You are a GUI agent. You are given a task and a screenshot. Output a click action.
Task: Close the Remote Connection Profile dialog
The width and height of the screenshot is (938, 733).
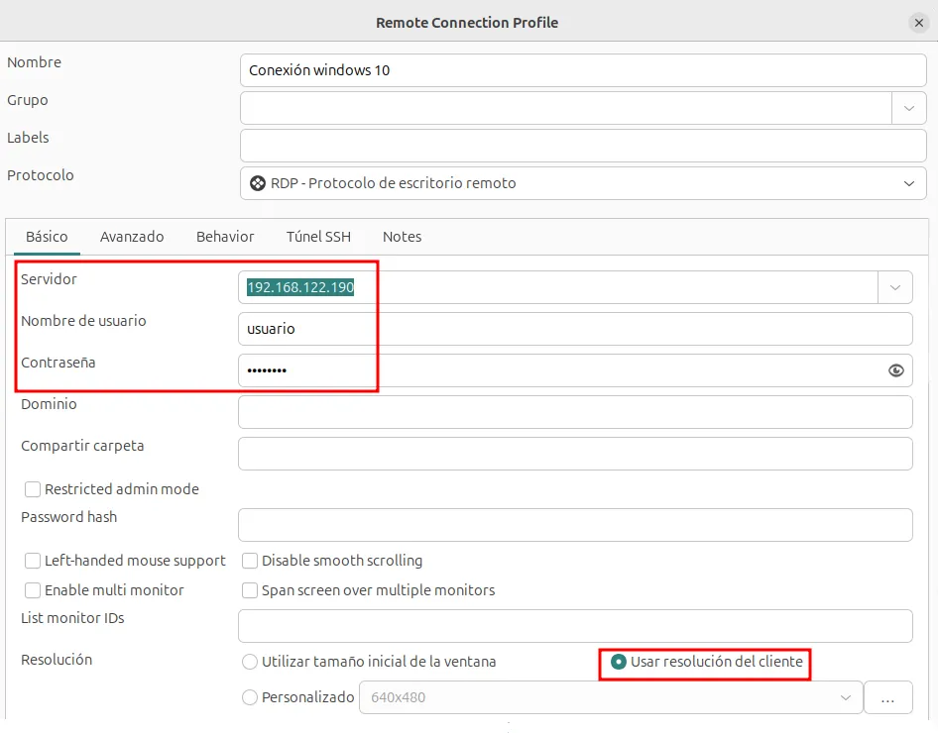point(918,22)
